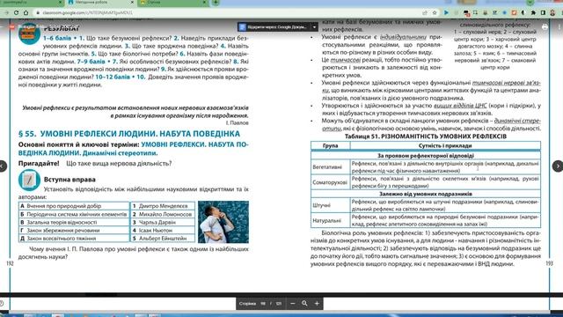Click the Таблиця 51 table title
Screen dimensions: 563x317
(x=426, y=136)
